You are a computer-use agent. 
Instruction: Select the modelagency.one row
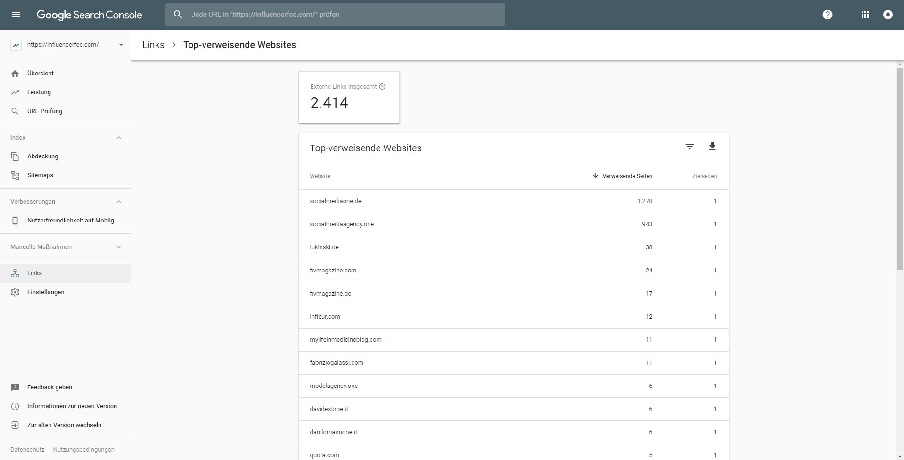pos(514,386)
